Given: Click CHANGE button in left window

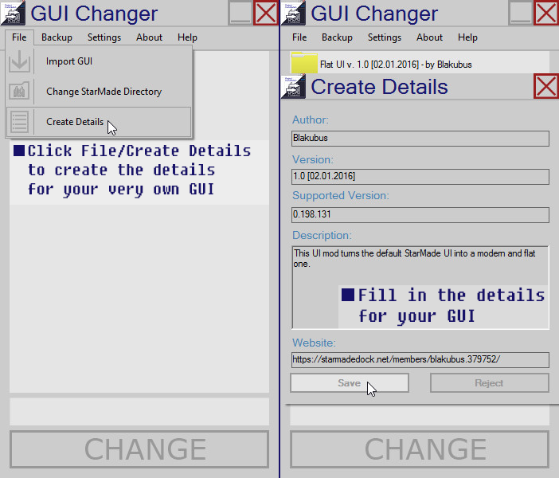Looking at the screenshot, I should pos(139,449).
